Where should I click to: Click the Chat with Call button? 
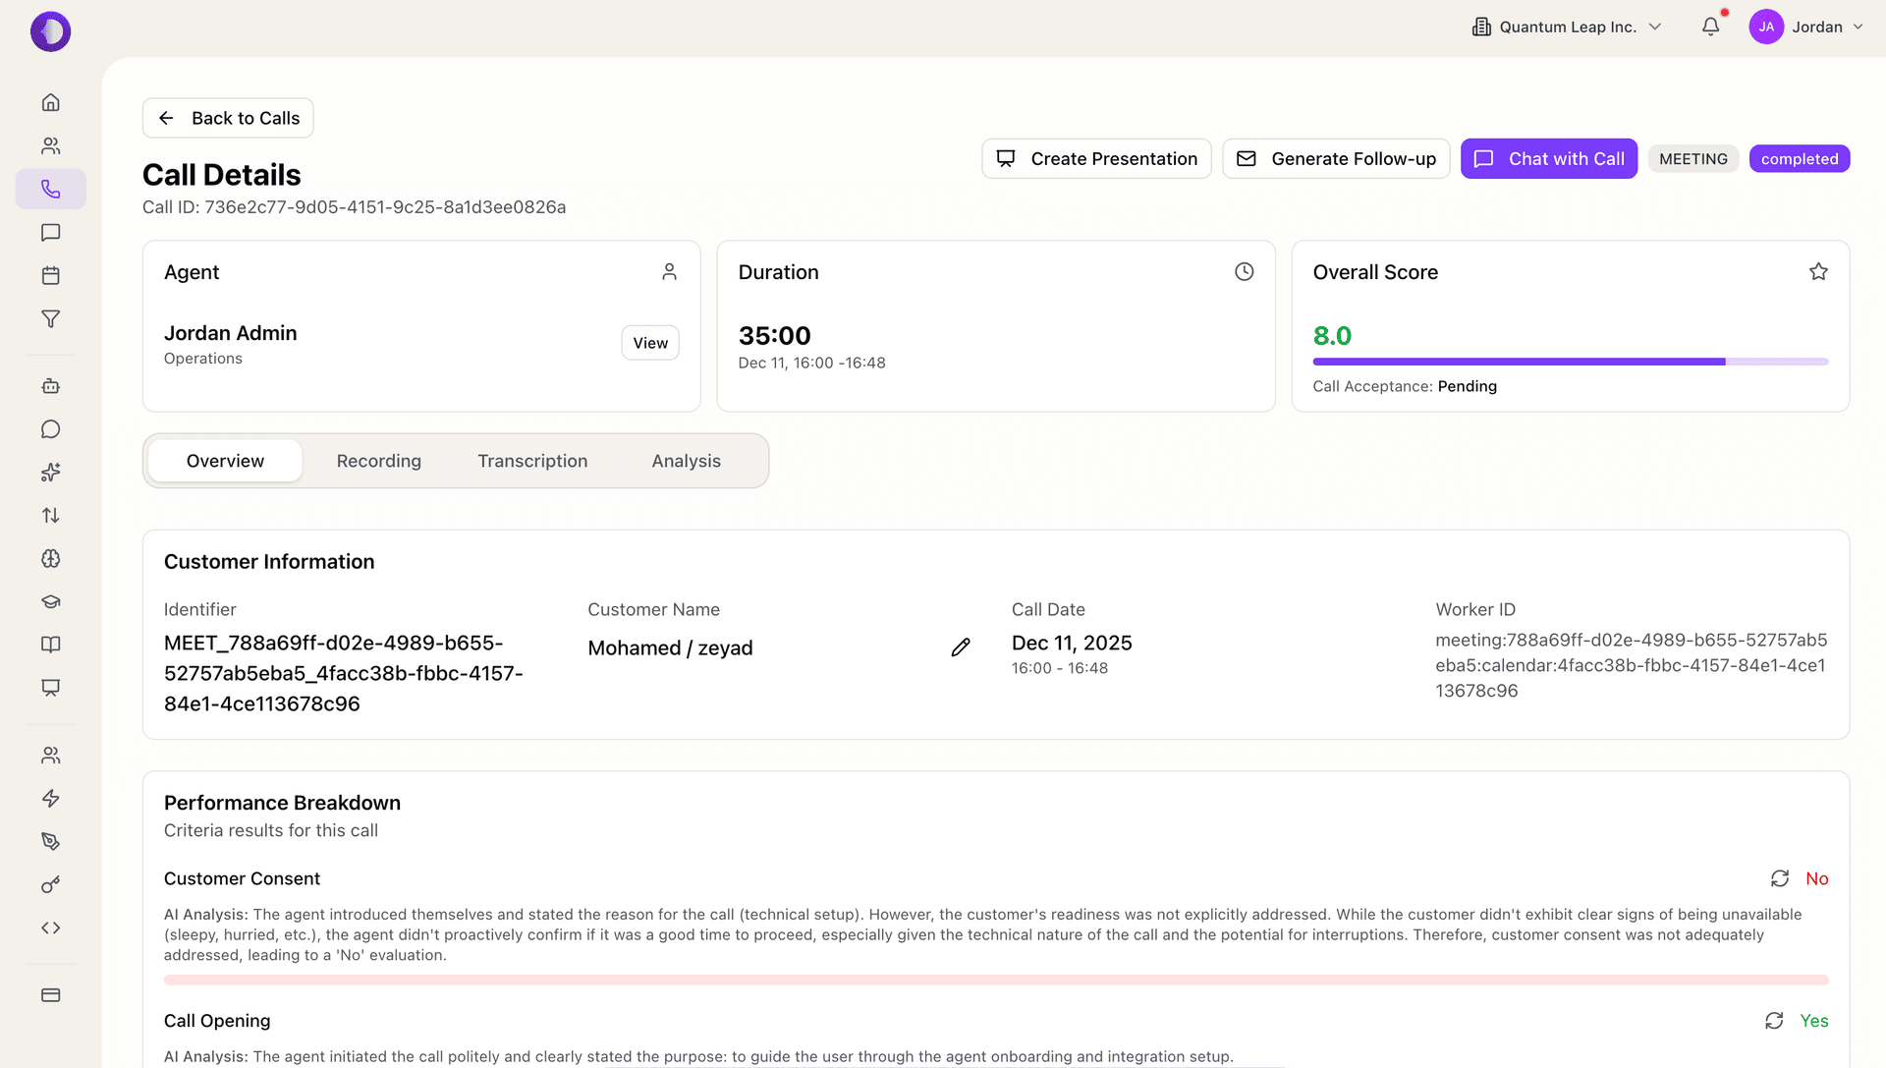point(1549,158)
